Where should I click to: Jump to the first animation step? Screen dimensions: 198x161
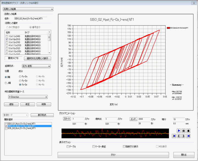coord(174,136)
